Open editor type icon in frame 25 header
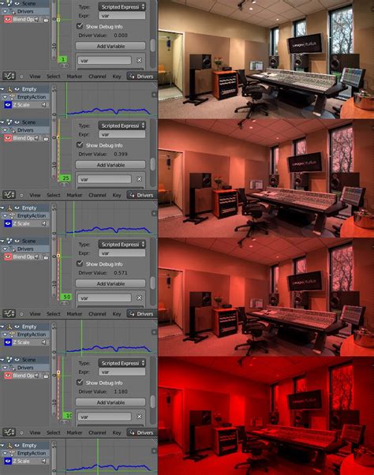The image size is (374, 475). [9, 195]
